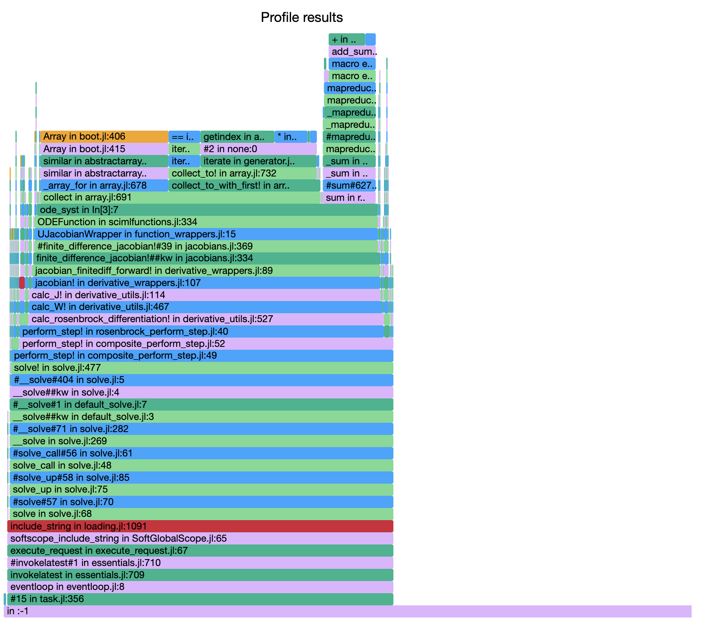
Task: Click orange 'Array in boot.jl:406' frame
Action: coord(104,137)
